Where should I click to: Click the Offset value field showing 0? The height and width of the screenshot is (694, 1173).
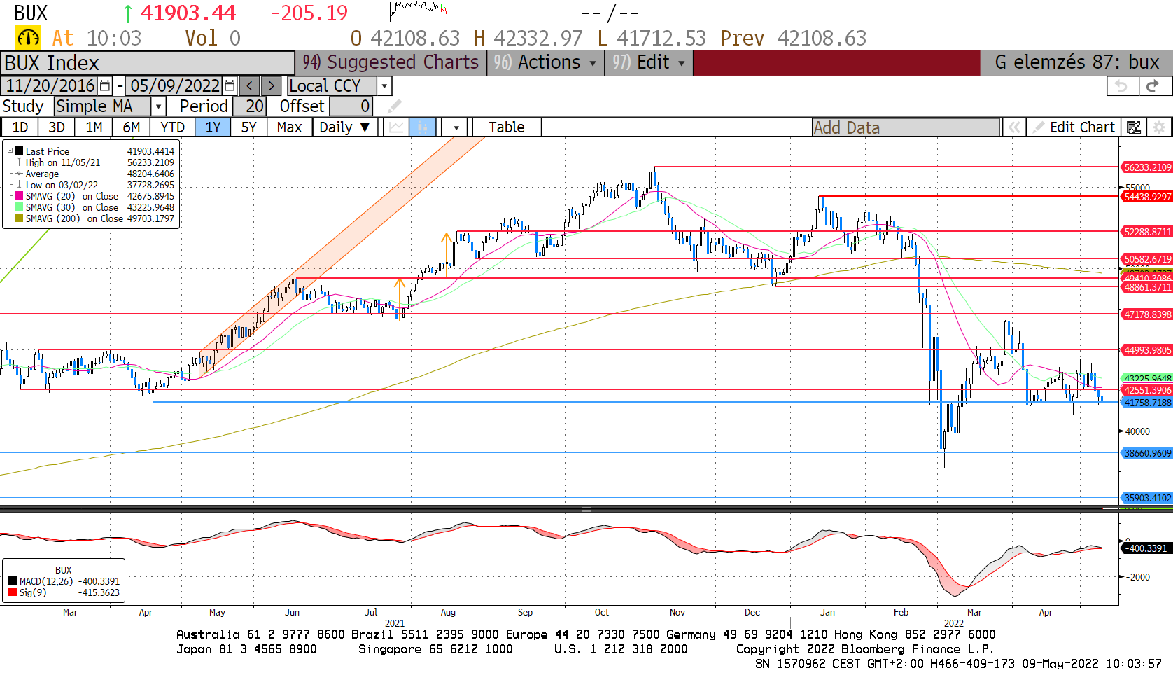[351, 106]
